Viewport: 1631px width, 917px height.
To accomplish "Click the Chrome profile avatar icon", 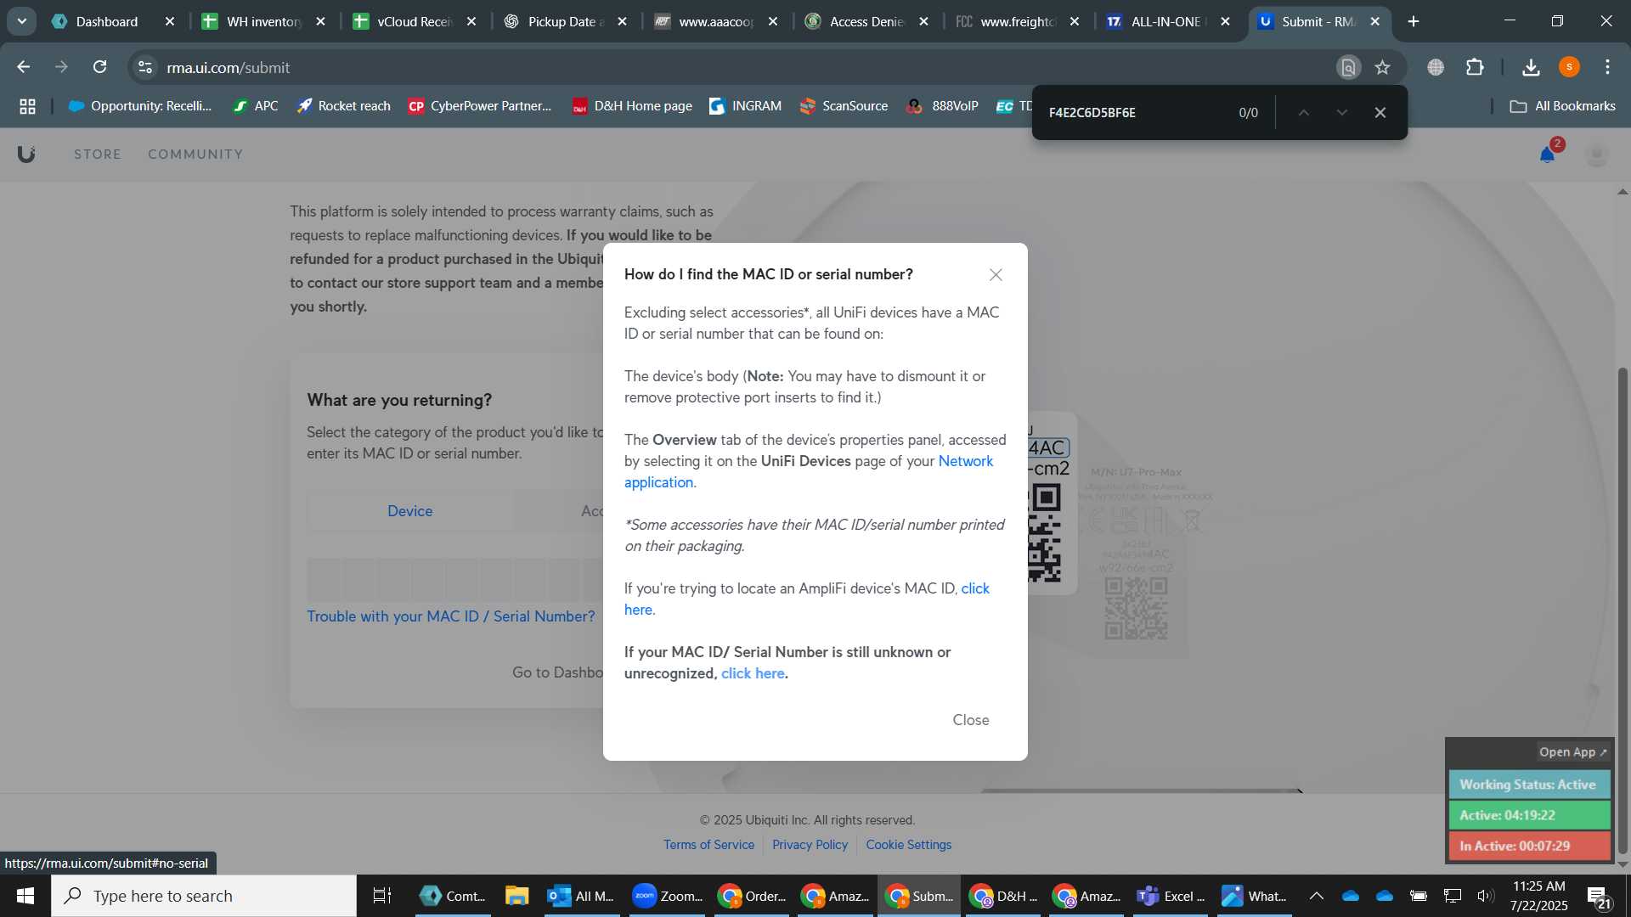I will 1569,67.
